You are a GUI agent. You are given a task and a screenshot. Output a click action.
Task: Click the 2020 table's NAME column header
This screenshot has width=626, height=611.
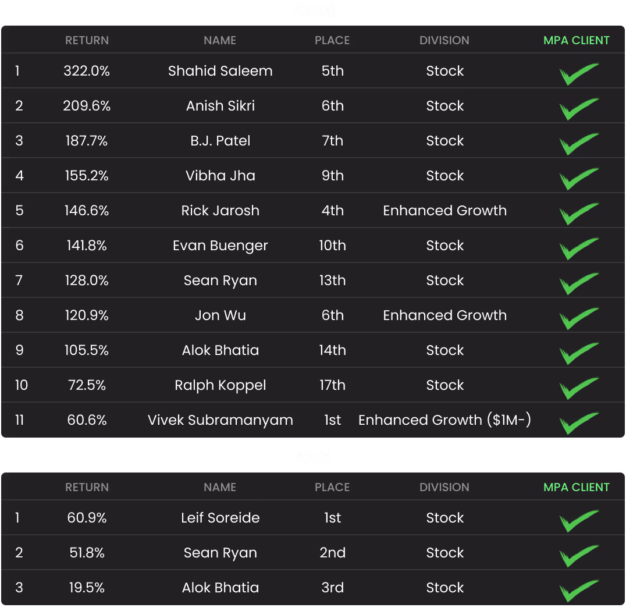coord(220,41)
